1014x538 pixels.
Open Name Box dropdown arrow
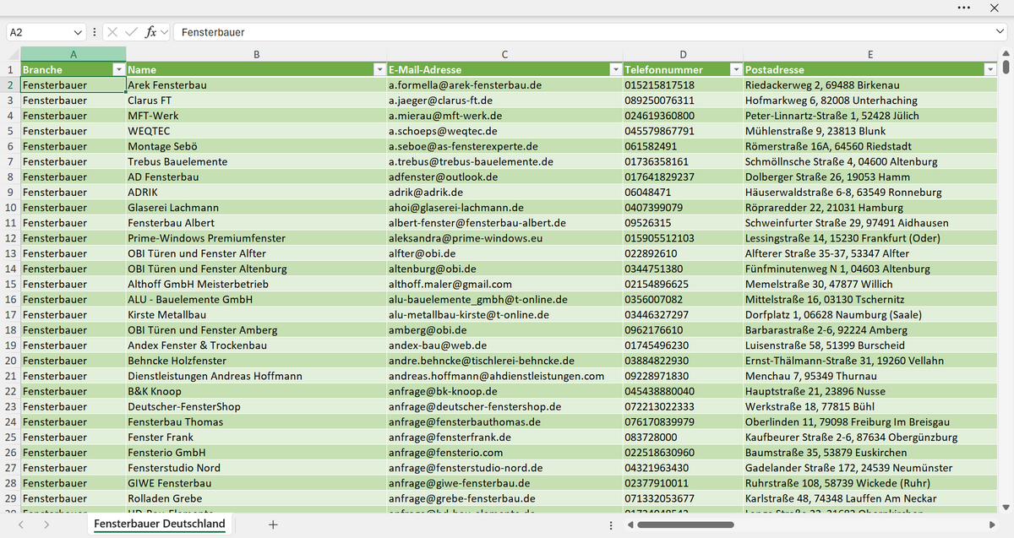(x=79, y=32)
